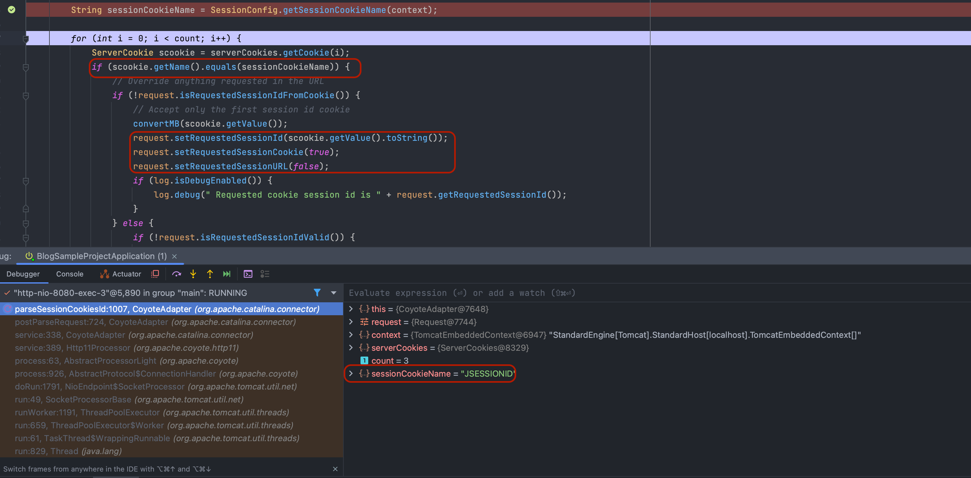Screen dimensions: 971x478
Task: Click the Trace Current Stream Chain icon
Action: [265, 274]
